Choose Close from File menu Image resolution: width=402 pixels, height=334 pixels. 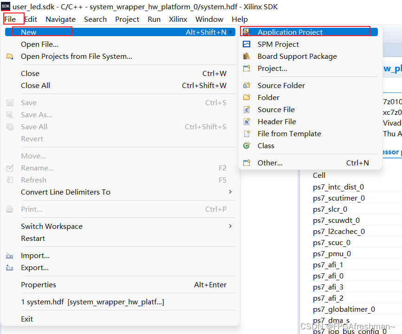[x=120, y=74]
